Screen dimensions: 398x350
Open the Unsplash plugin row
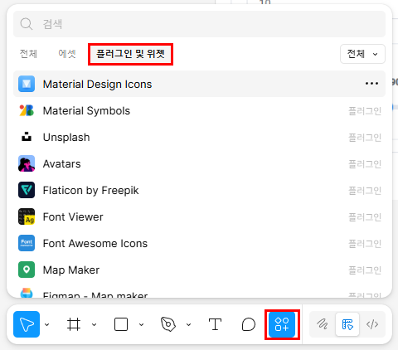(x=199, y=137)
